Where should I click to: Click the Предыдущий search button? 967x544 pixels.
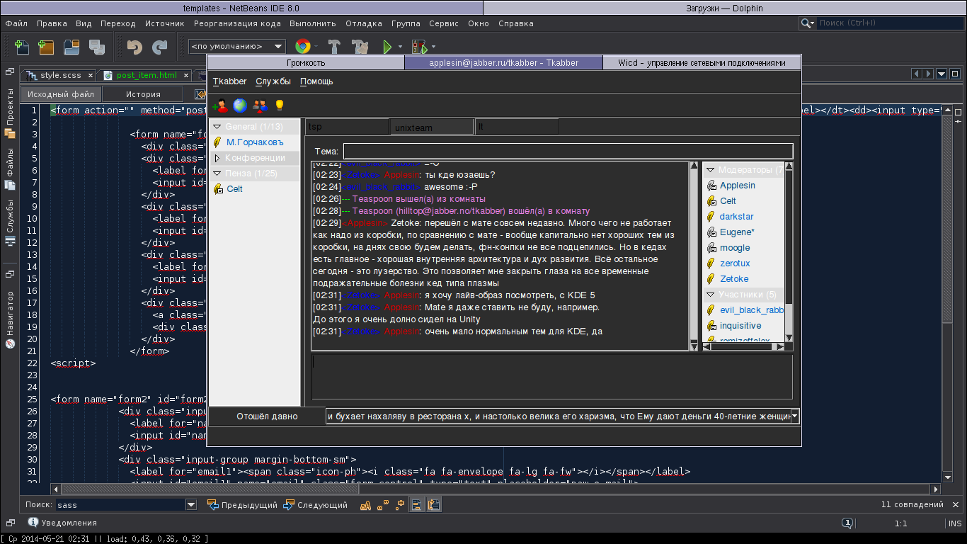242,505
